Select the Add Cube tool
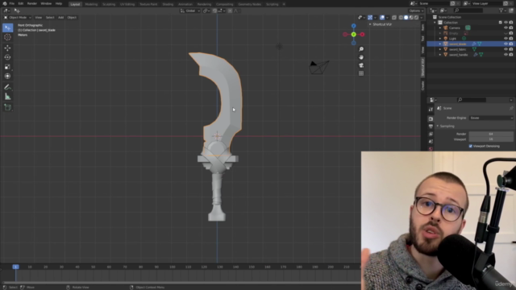This screenshot has height=290, width=516. [7, 107]
